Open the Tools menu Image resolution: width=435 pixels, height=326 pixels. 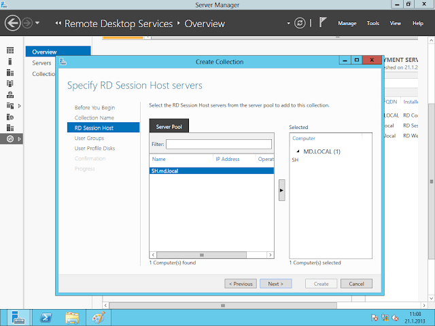pos(373,23)
